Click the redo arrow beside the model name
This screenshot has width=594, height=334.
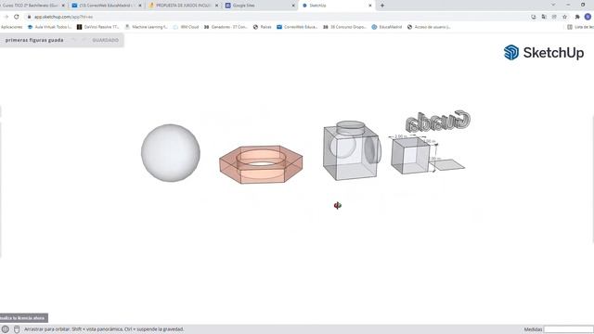tap(84, 40)
